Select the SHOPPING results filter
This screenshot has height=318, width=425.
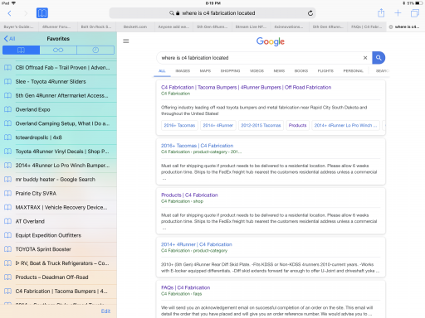[x=230, y=71]
